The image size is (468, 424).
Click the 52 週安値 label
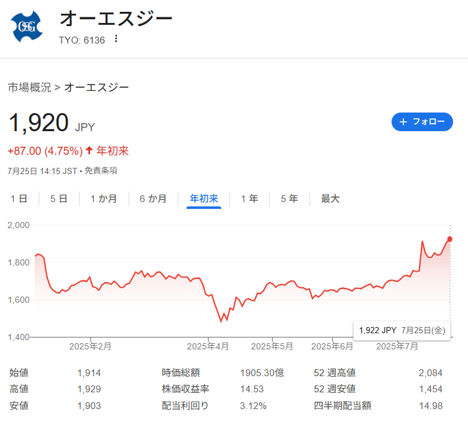(x=334, y=389)
